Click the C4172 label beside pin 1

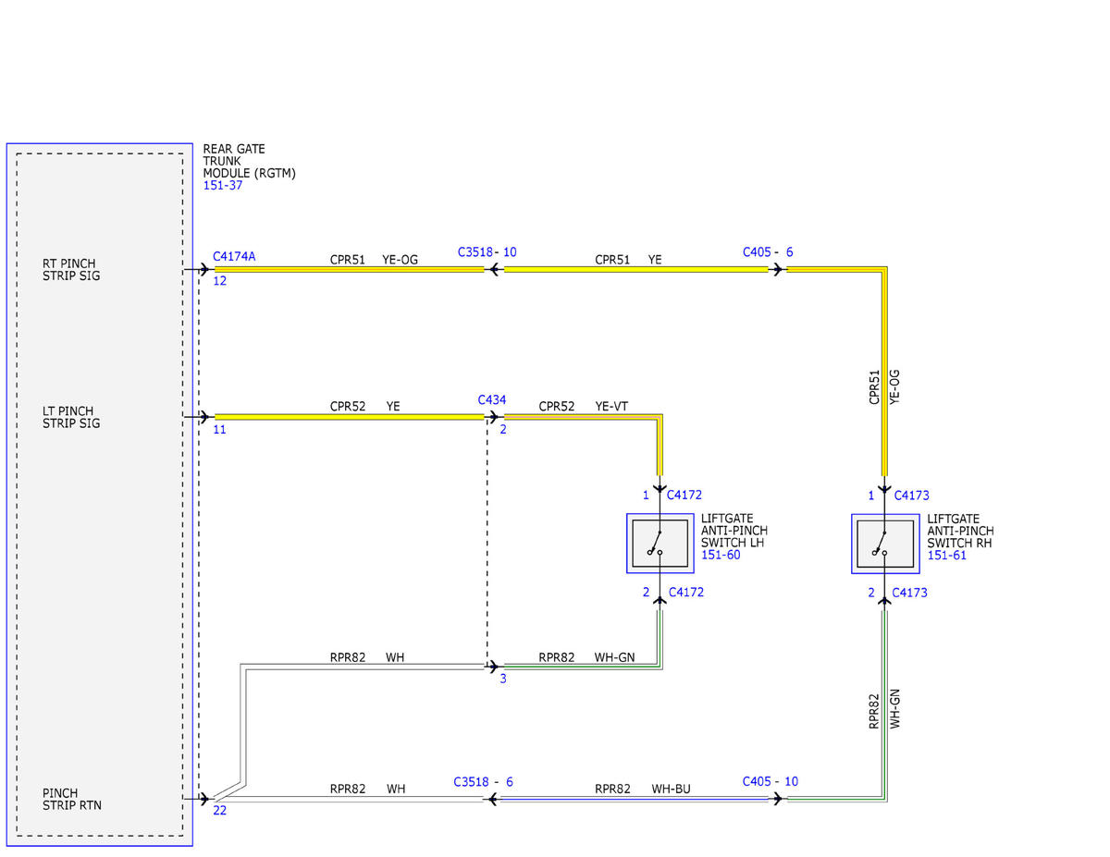(x=685, y=496)
